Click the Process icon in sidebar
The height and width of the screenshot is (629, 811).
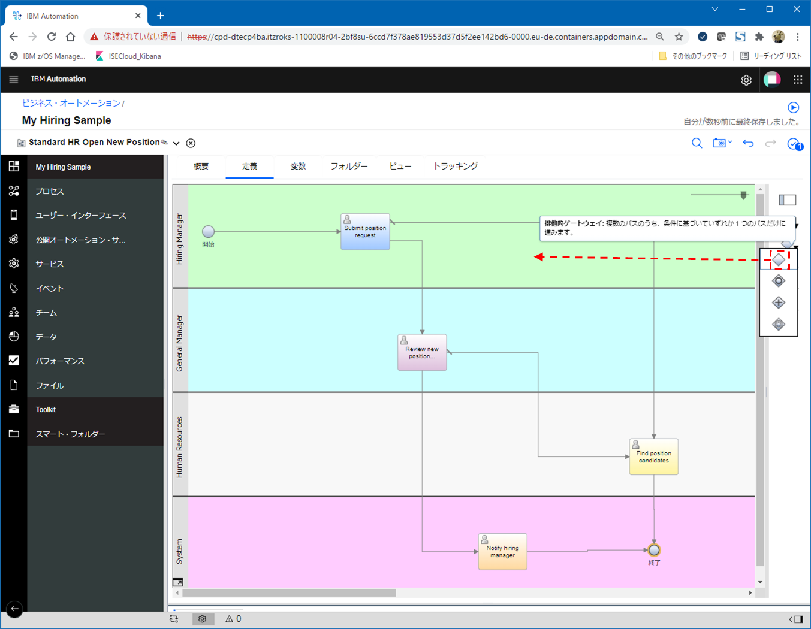click(14, 191)
